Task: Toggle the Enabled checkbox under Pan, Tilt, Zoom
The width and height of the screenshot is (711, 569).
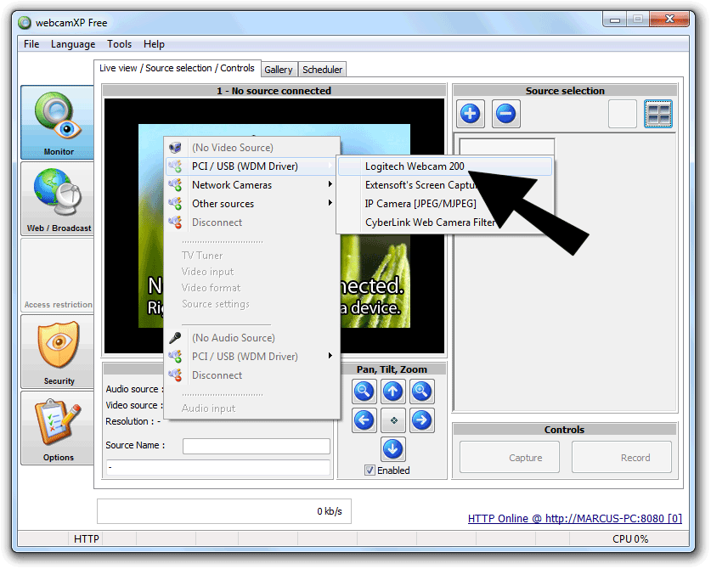Action: (370, 470)
